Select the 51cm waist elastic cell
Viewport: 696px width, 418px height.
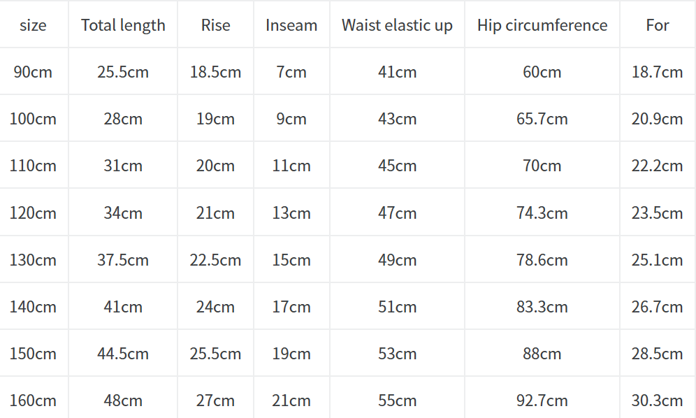pos(397,307)
